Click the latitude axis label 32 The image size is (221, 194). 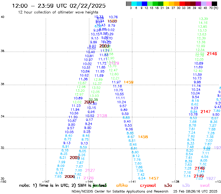(2, 148)
